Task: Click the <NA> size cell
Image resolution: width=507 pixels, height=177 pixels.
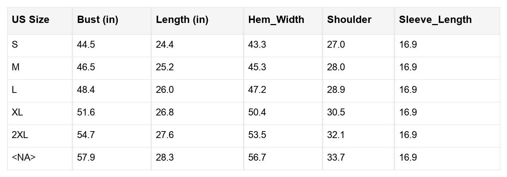Action: click(24, 158)
